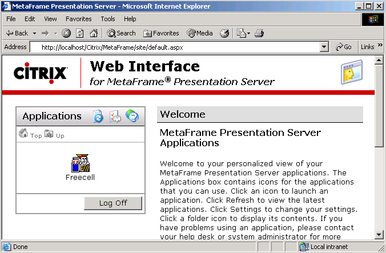Open the Tools menu

pyautogui.click(x=108, y=19)
